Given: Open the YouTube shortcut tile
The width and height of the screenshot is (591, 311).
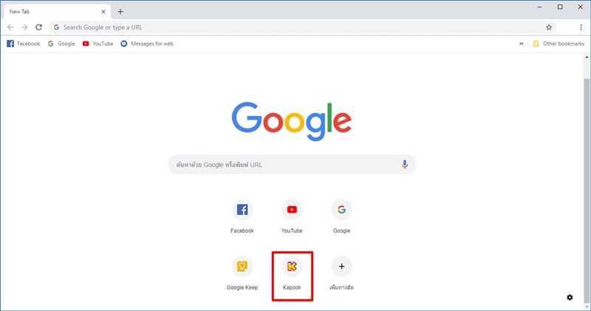Looking at the screenshot, I should (292, 216).
